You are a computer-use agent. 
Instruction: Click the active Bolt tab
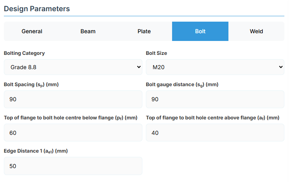click(200, 31)
